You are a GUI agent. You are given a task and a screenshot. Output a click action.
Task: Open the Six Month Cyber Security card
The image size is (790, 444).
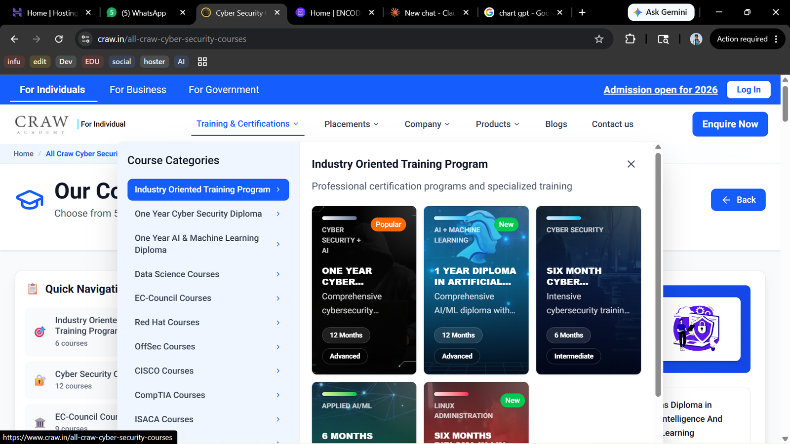coord(589,290)
